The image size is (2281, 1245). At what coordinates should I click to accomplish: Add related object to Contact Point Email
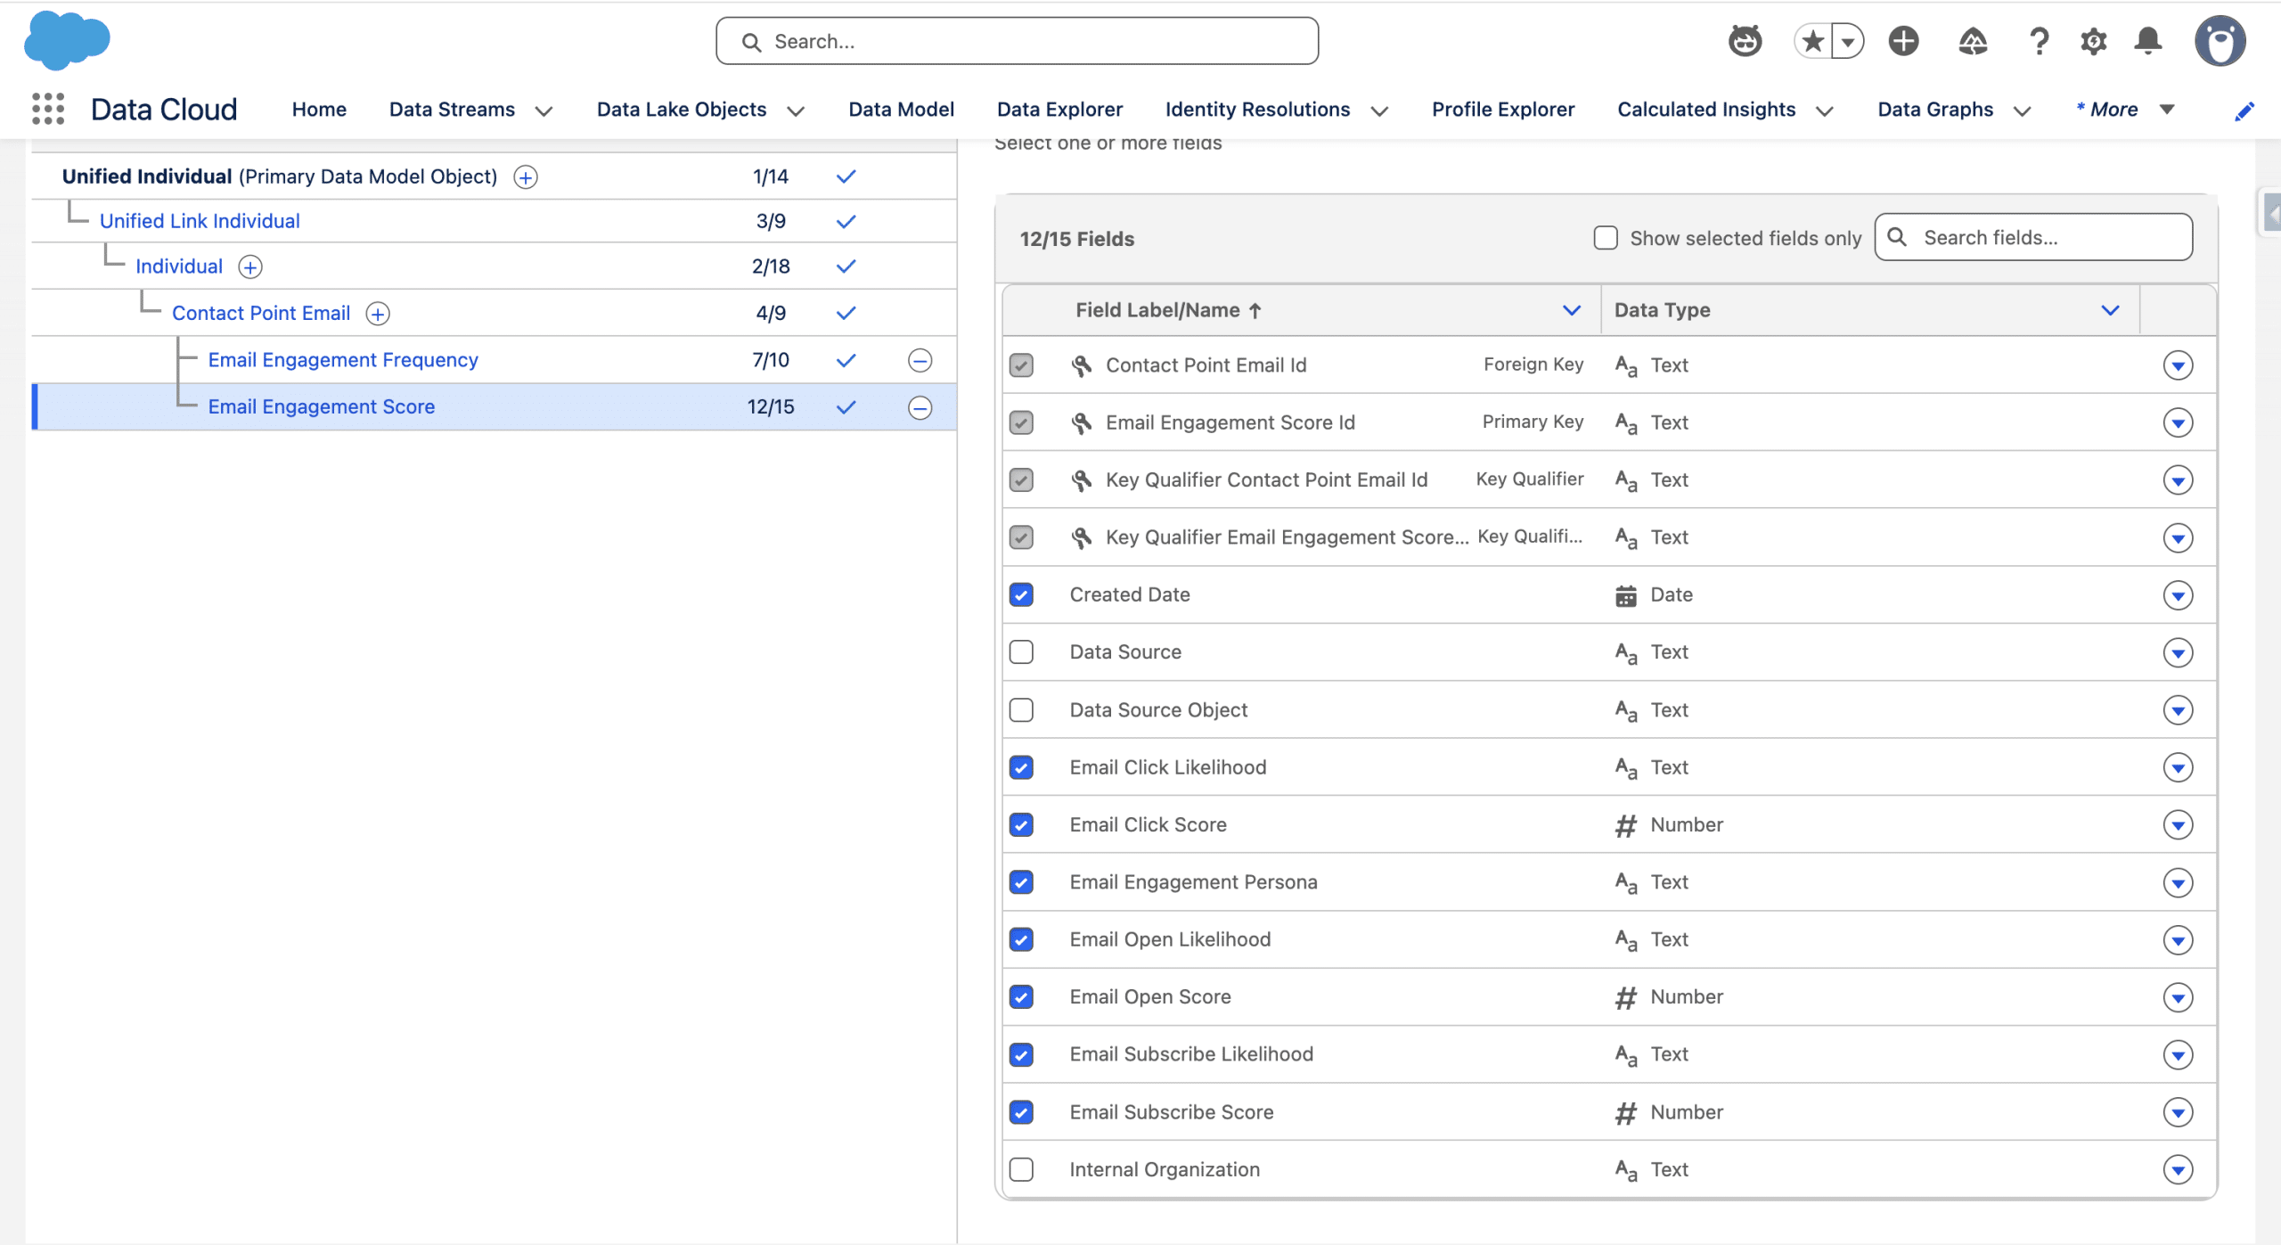pos(378,314)
